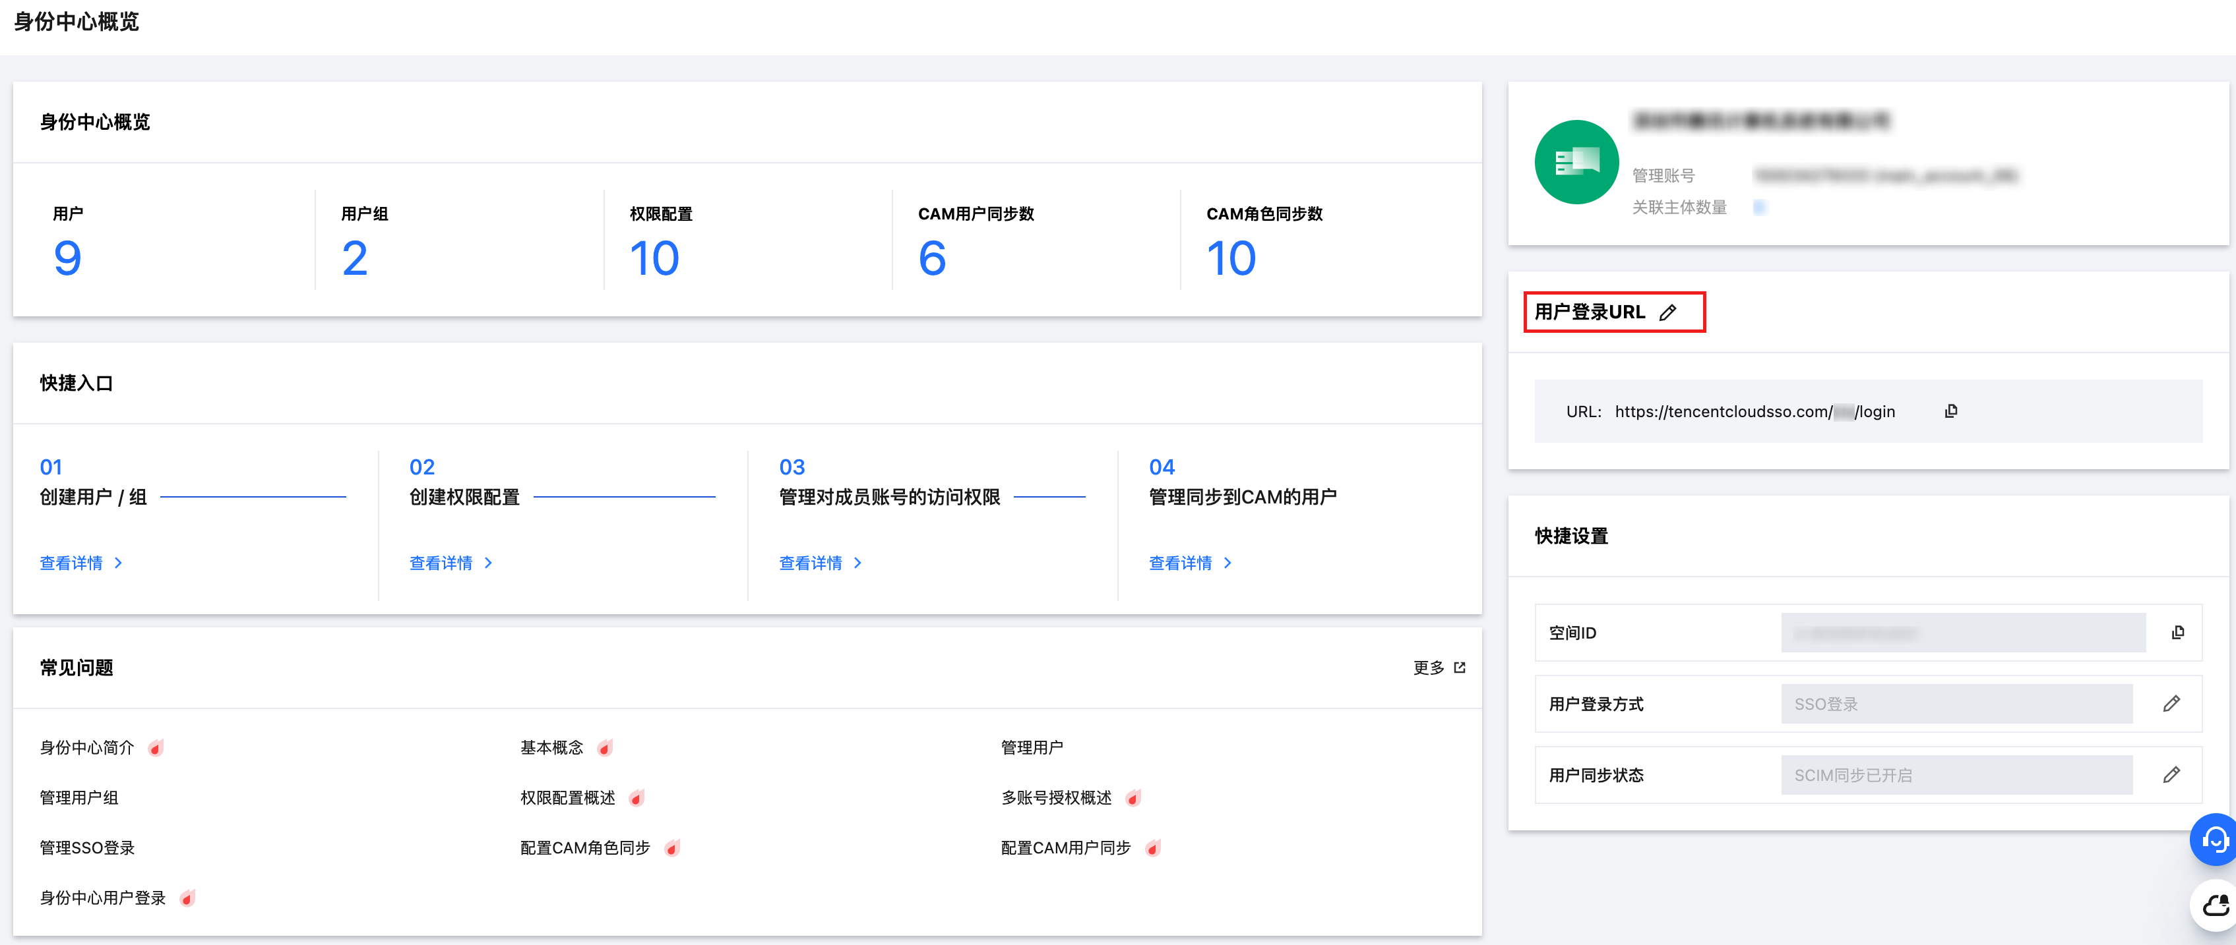Edit 用户同步状态 via pencil icon

pyautogui.click(x=2171, y=775)
